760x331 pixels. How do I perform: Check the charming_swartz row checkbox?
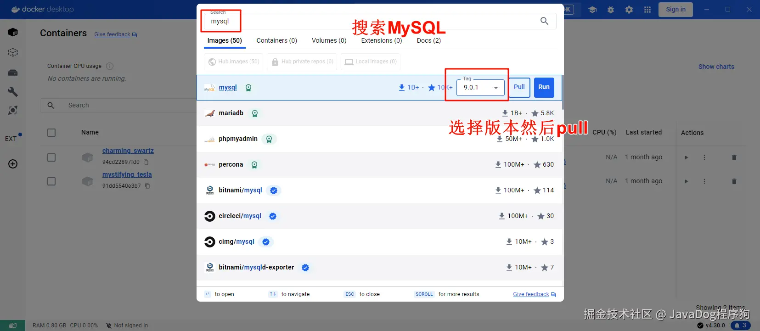[51, 157]
